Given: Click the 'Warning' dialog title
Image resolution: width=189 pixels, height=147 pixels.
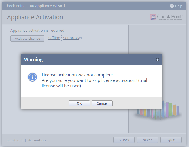Looking at the screenshot, I should coord(33,60).
